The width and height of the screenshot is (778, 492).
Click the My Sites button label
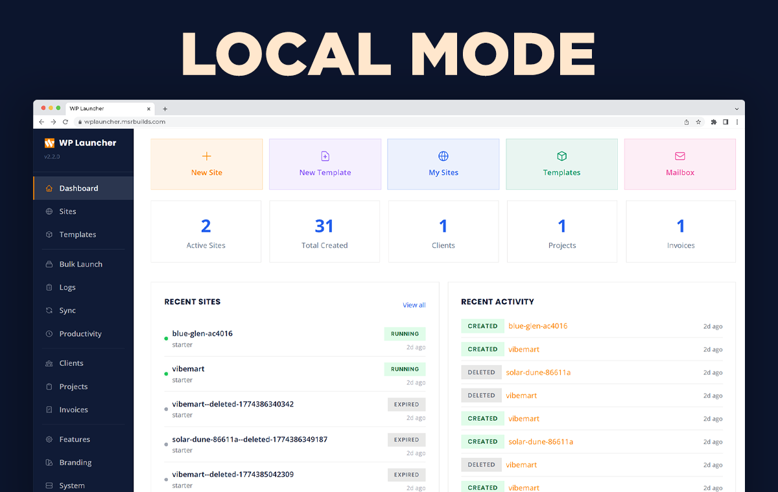pos(443,173)
